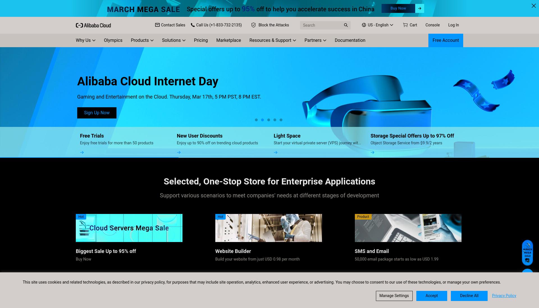This screenshot has width=539, height=308.
Task: Open the Console link
Action: click(x=432, y=25)
